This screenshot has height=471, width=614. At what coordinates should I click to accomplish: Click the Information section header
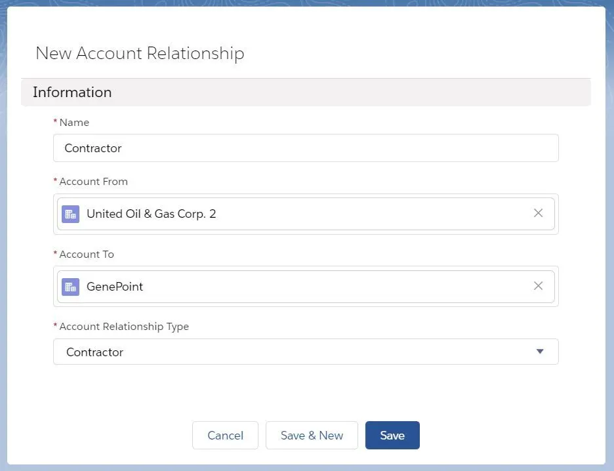pyautogui.click(x=306, y=92)
